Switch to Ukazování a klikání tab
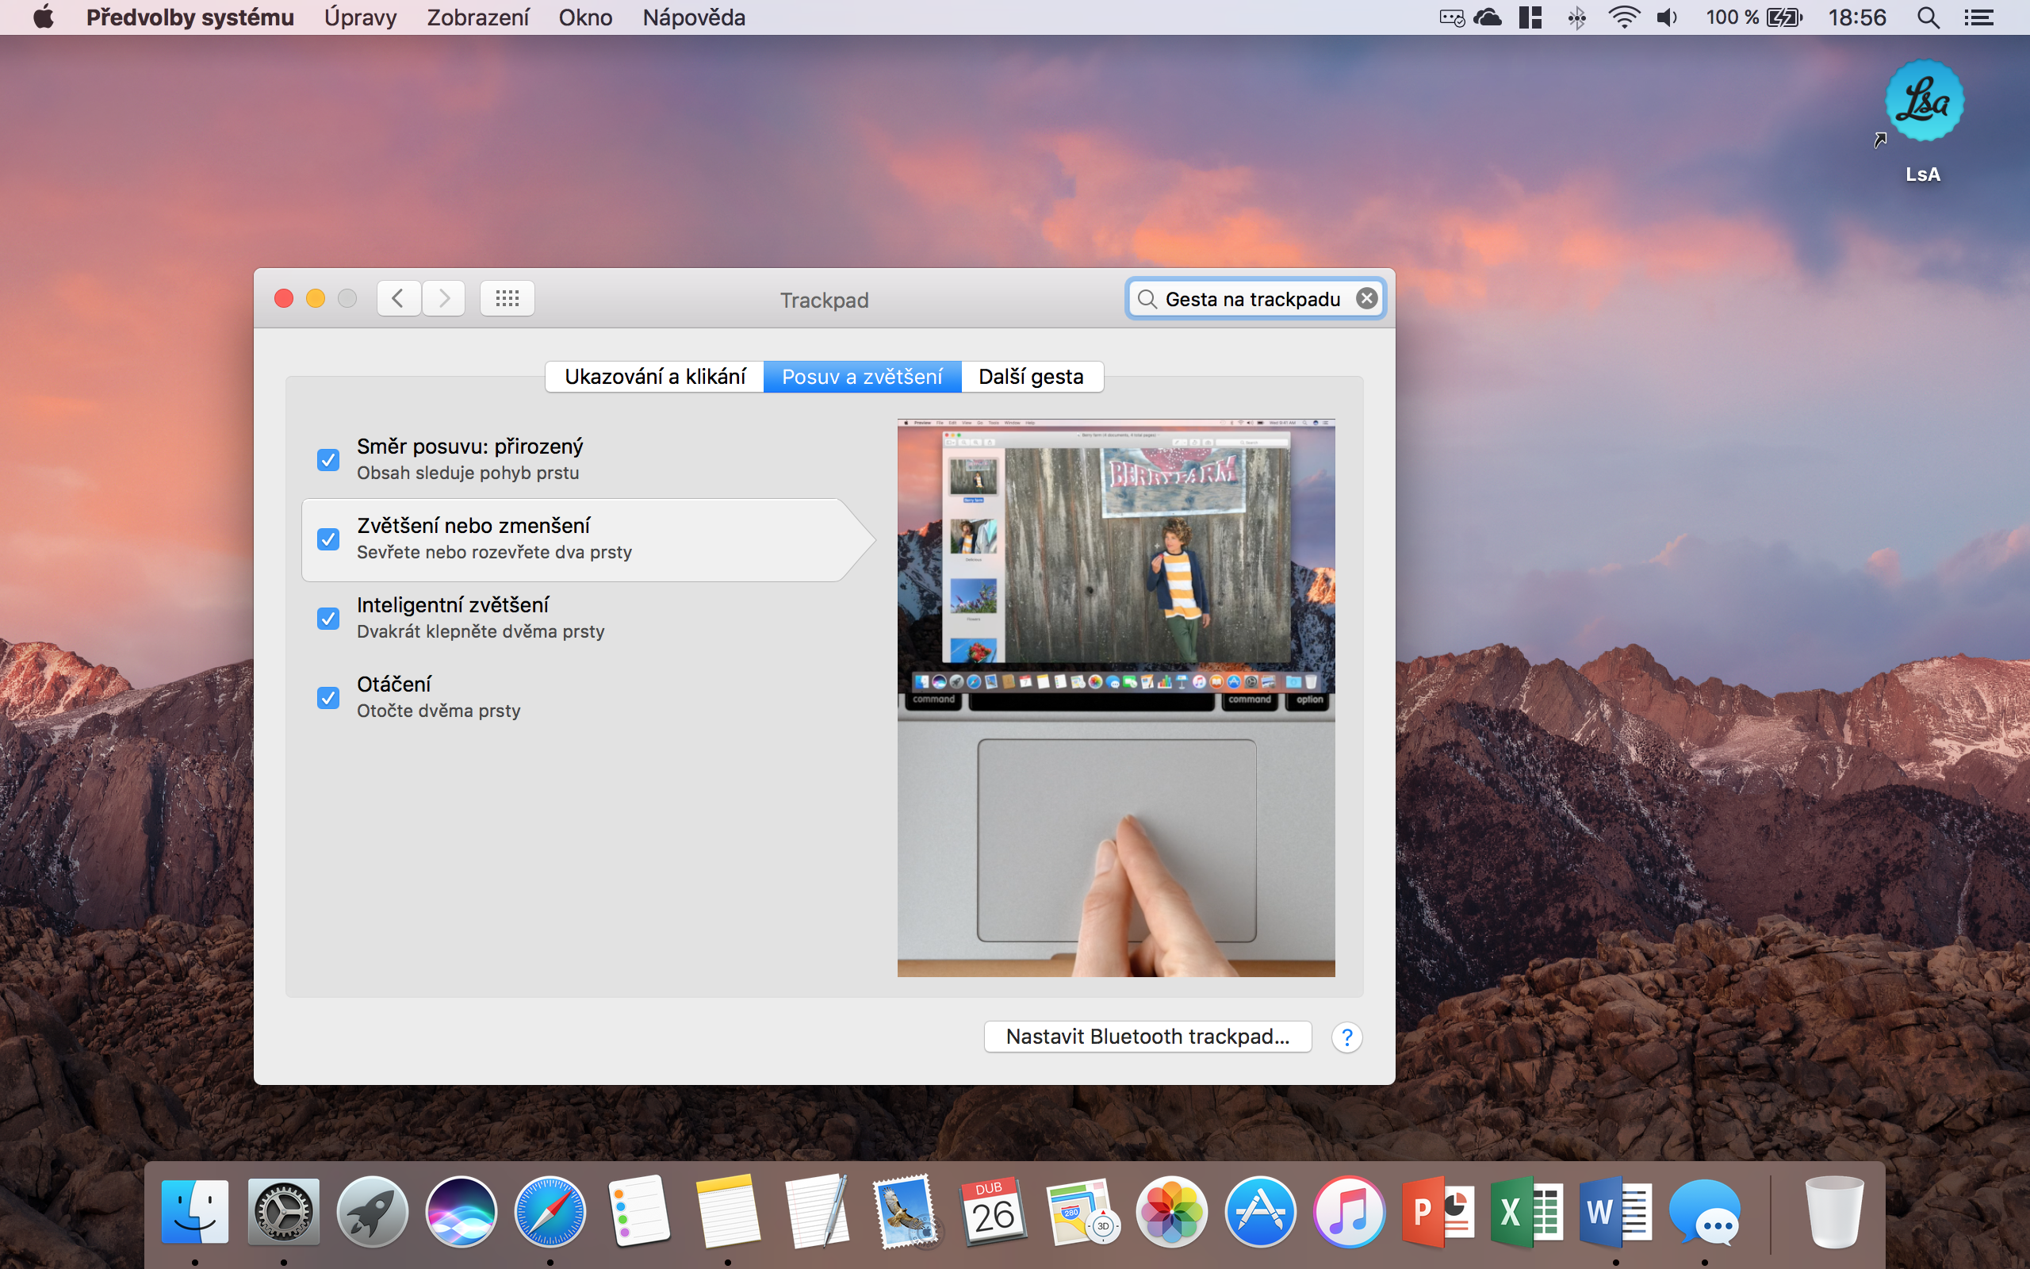 click(x=654, y=377)
